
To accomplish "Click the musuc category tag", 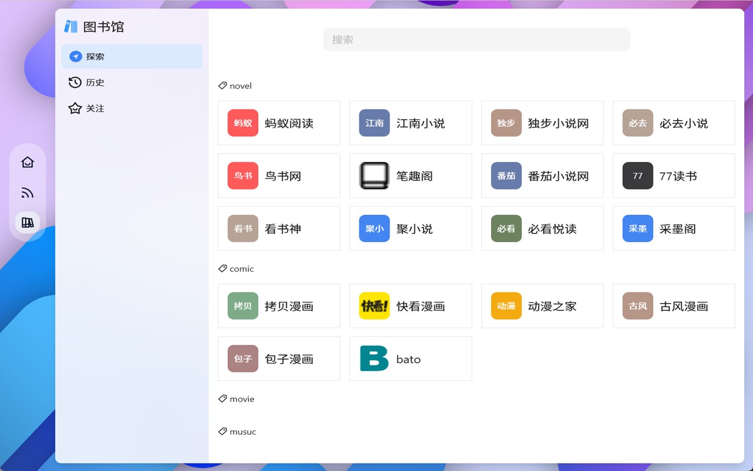I will coord(237,432).
